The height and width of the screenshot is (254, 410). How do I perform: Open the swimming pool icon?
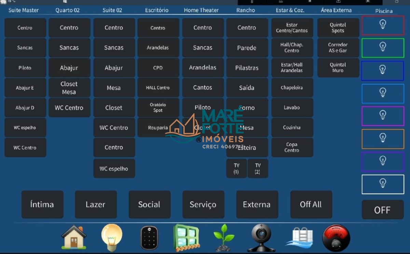point(299,238)
